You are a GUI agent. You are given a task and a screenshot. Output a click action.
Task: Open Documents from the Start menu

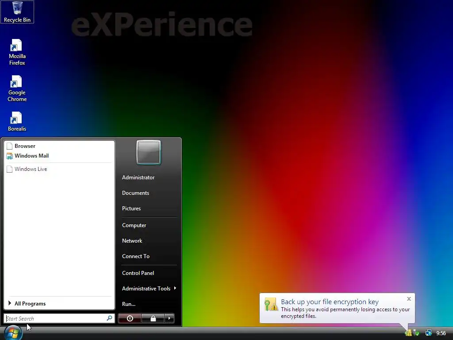pyautogui.click(x=135, y=193)
